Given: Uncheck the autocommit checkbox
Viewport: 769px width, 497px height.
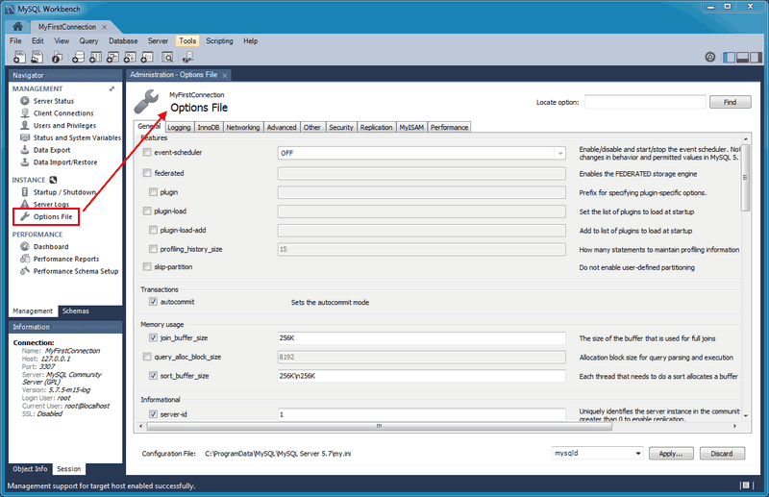Looking at the screenshot, I should (x=153, y=302).
